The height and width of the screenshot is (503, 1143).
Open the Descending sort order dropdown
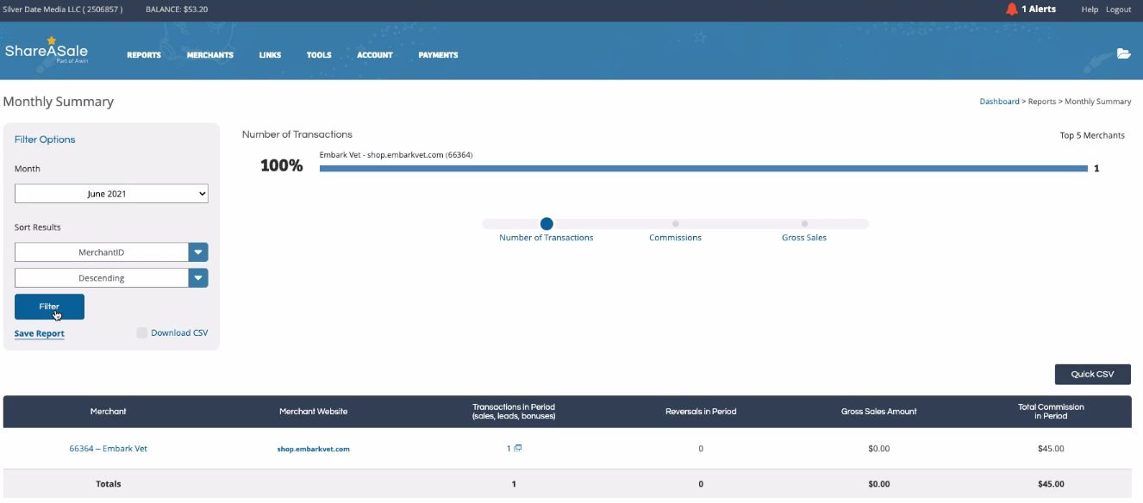[111, 278]
